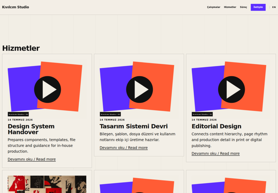Click the 'Connects content hierarchy' description
The width and height of the screenshot is (278, 193).
[x=229, y=140]
